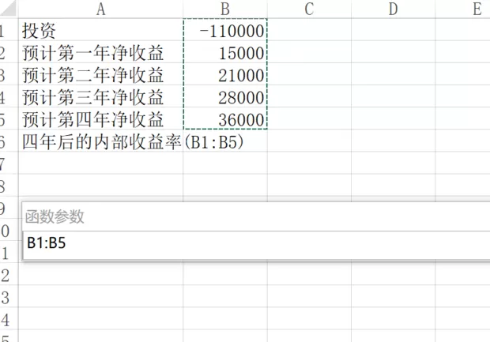This screenshot has height=342, width=490.
Task: Select row 7 header
Action: pos(9,163)
